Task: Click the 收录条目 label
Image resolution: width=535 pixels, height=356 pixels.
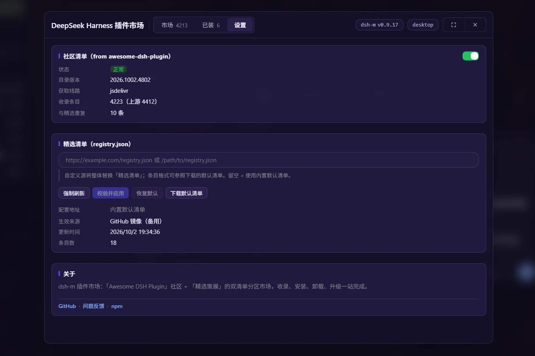Action: click(69, 101)
